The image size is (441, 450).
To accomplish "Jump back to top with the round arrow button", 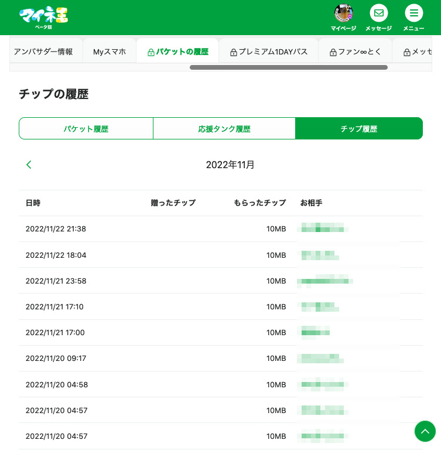I will tap(425, 431).
